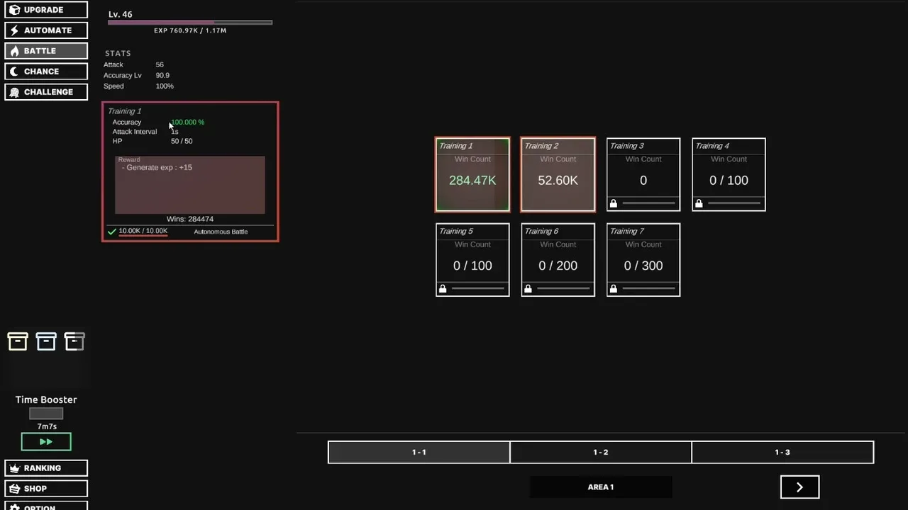Screen dimensions: 908x510
Task: Open the Ranking screen
Action: click(46, 468)
